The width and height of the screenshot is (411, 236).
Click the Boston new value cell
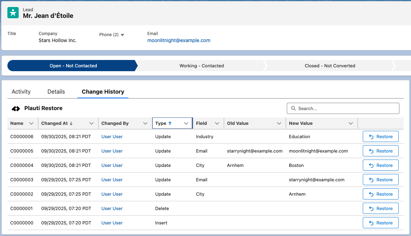[x=296, y=166]
